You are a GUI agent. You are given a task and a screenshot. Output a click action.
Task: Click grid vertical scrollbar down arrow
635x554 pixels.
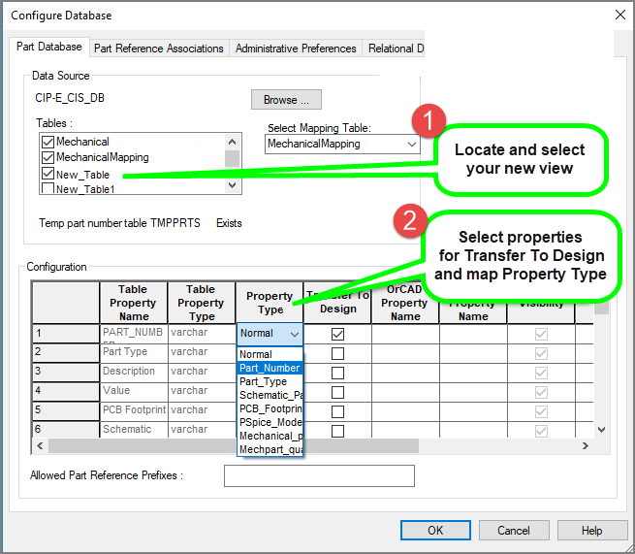click(601, 430)
